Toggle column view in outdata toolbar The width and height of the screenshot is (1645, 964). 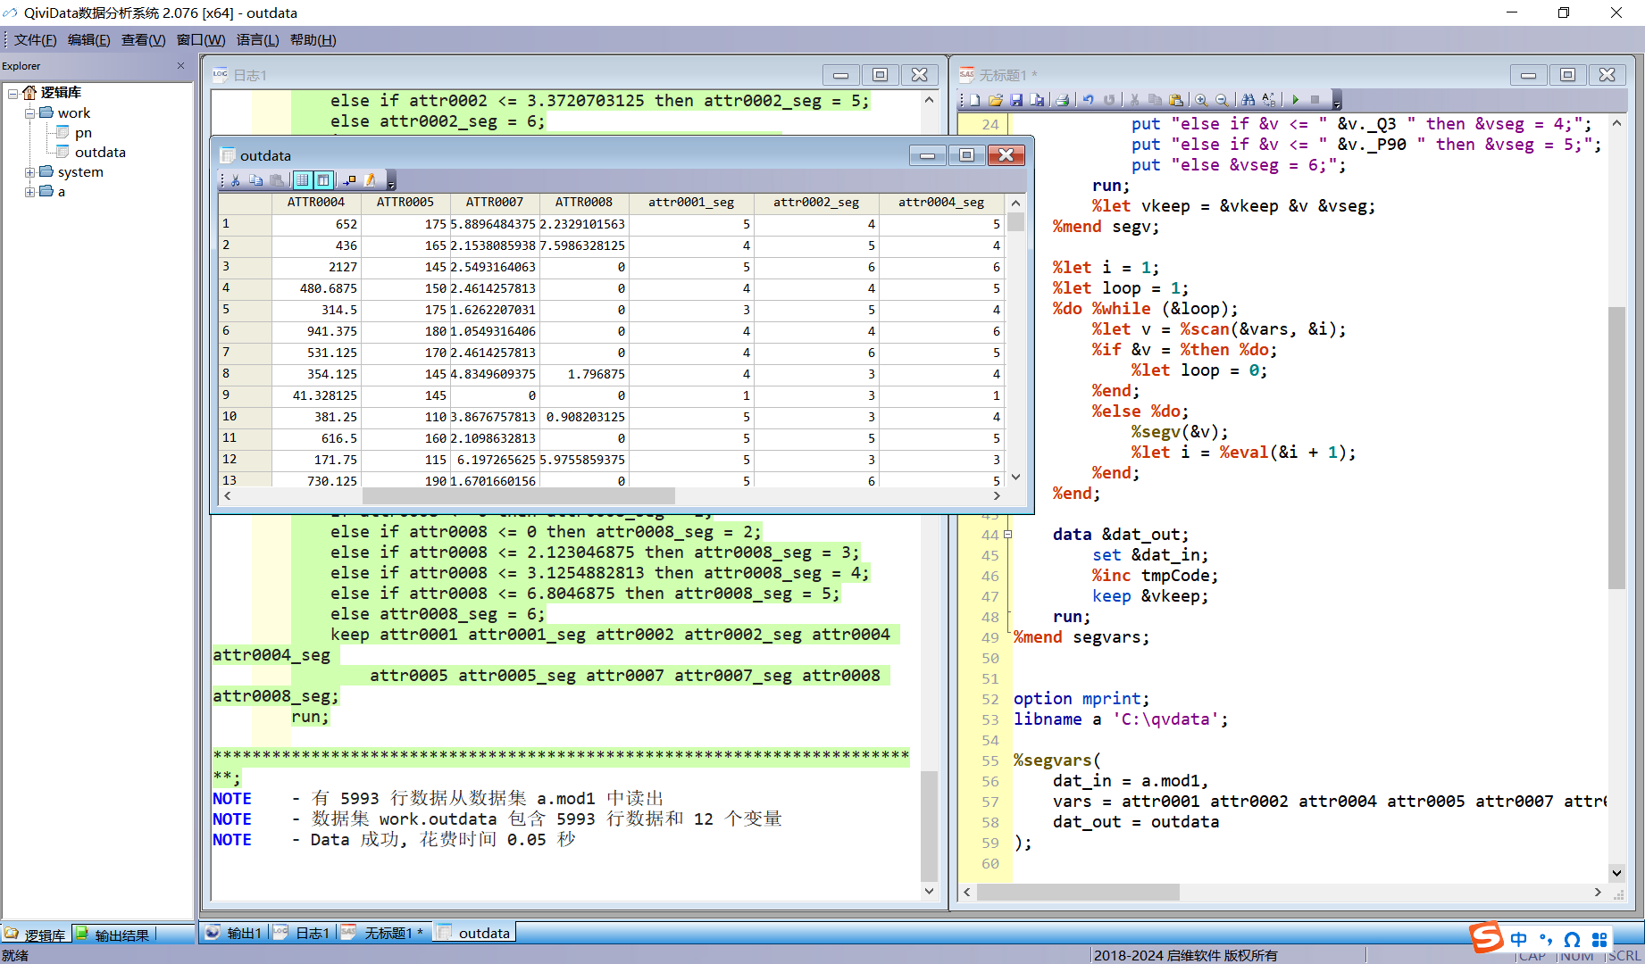[x=323, y=180]
